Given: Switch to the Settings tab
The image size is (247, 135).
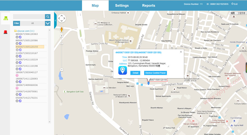Looking at the screenshot, I should [x=122, y=5].
